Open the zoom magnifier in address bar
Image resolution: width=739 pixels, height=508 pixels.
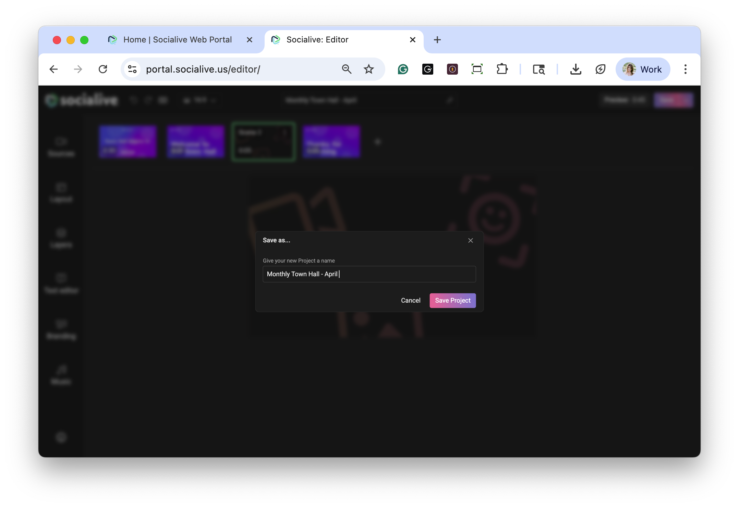347,69
